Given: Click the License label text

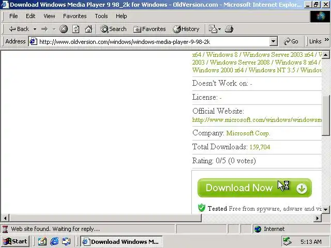Looking at the screenshot, I should [205, 97].
